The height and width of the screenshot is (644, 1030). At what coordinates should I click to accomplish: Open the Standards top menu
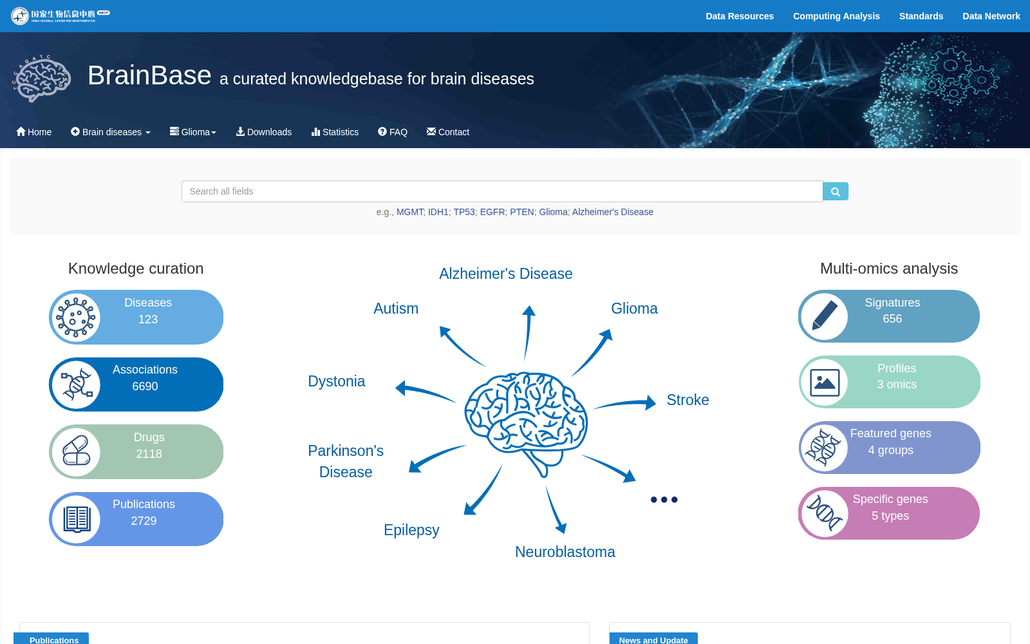921,16
